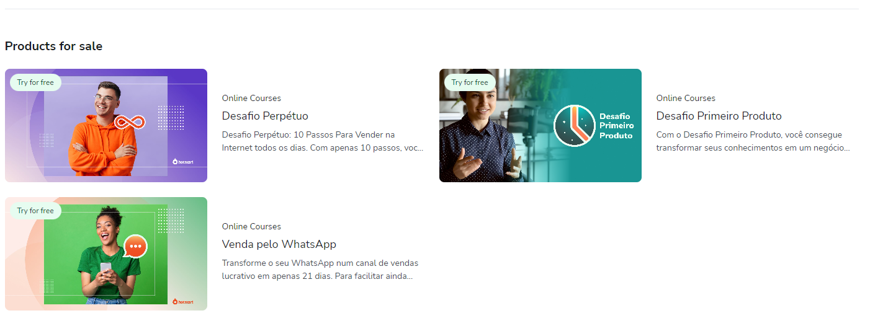Open the woman holding phone thumbnail
870x326 pixels.
tap(106, 253)
